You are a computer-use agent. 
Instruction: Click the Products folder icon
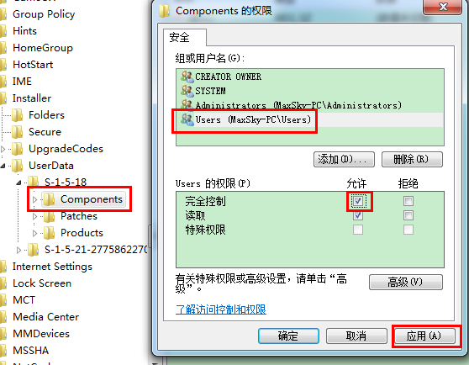[x=49, y=233]
